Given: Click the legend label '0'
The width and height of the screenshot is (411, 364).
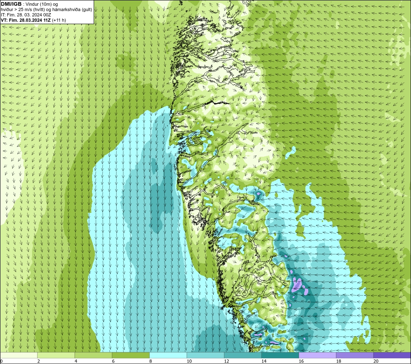Looking at the screenshot, I should coord(1,362).
